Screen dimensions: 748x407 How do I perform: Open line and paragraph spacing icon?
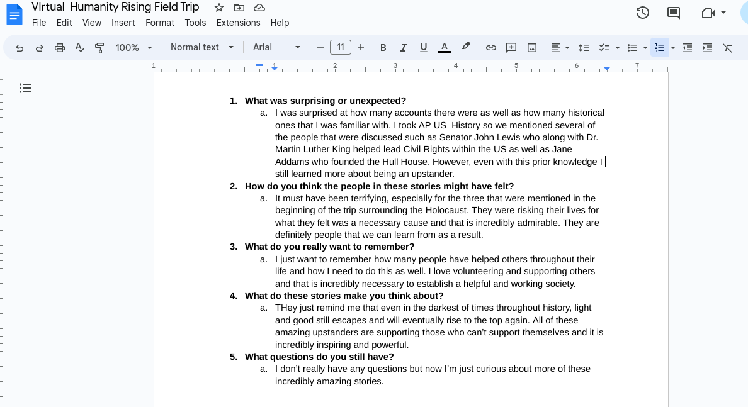point(584,48)
